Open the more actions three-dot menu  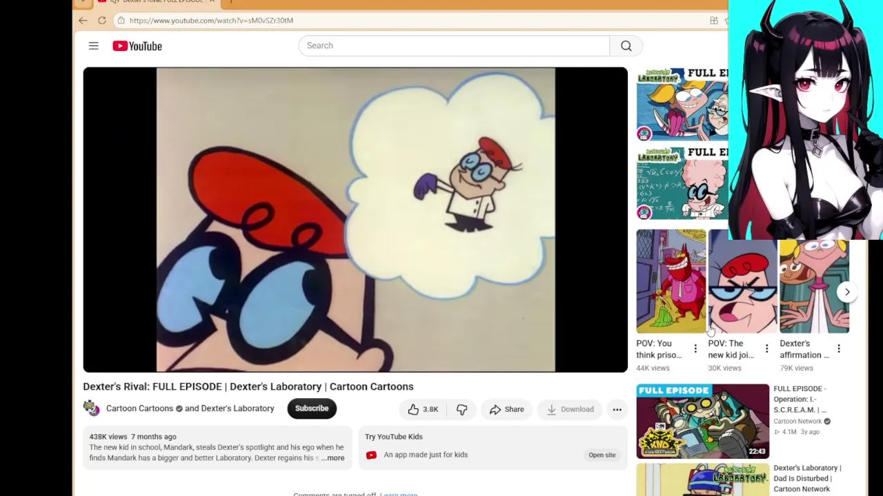617,409
